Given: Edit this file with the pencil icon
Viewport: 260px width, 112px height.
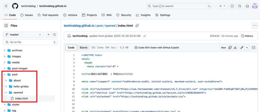Looking at the screenshot, I should click(x=242, y=48).
